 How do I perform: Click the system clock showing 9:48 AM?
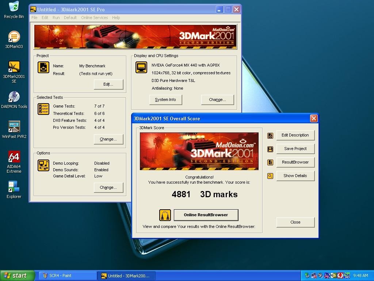point(360,276)
